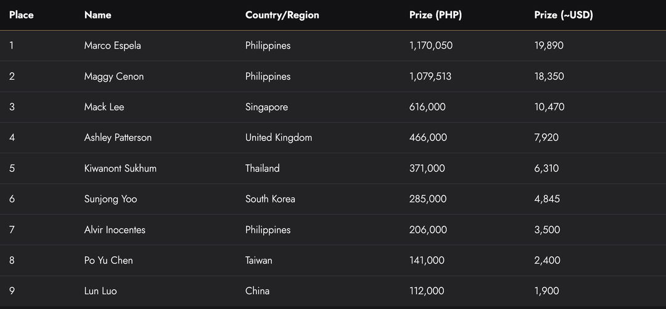Click the name Sunjong Yoo
Screen dimensions: 666x309
(111, 199)
